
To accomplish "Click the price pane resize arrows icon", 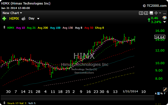I will coord(4,27).
